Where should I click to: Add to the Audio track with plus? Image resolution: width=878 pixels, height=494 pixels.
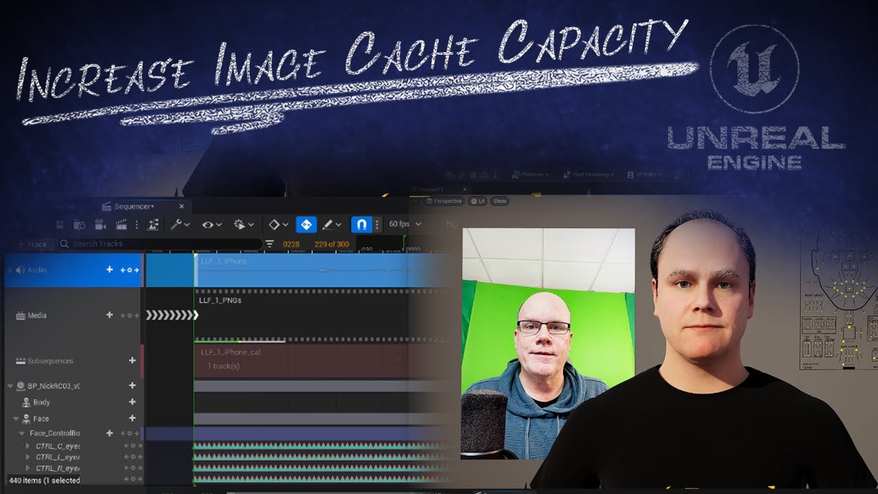(x=109, y=270)
